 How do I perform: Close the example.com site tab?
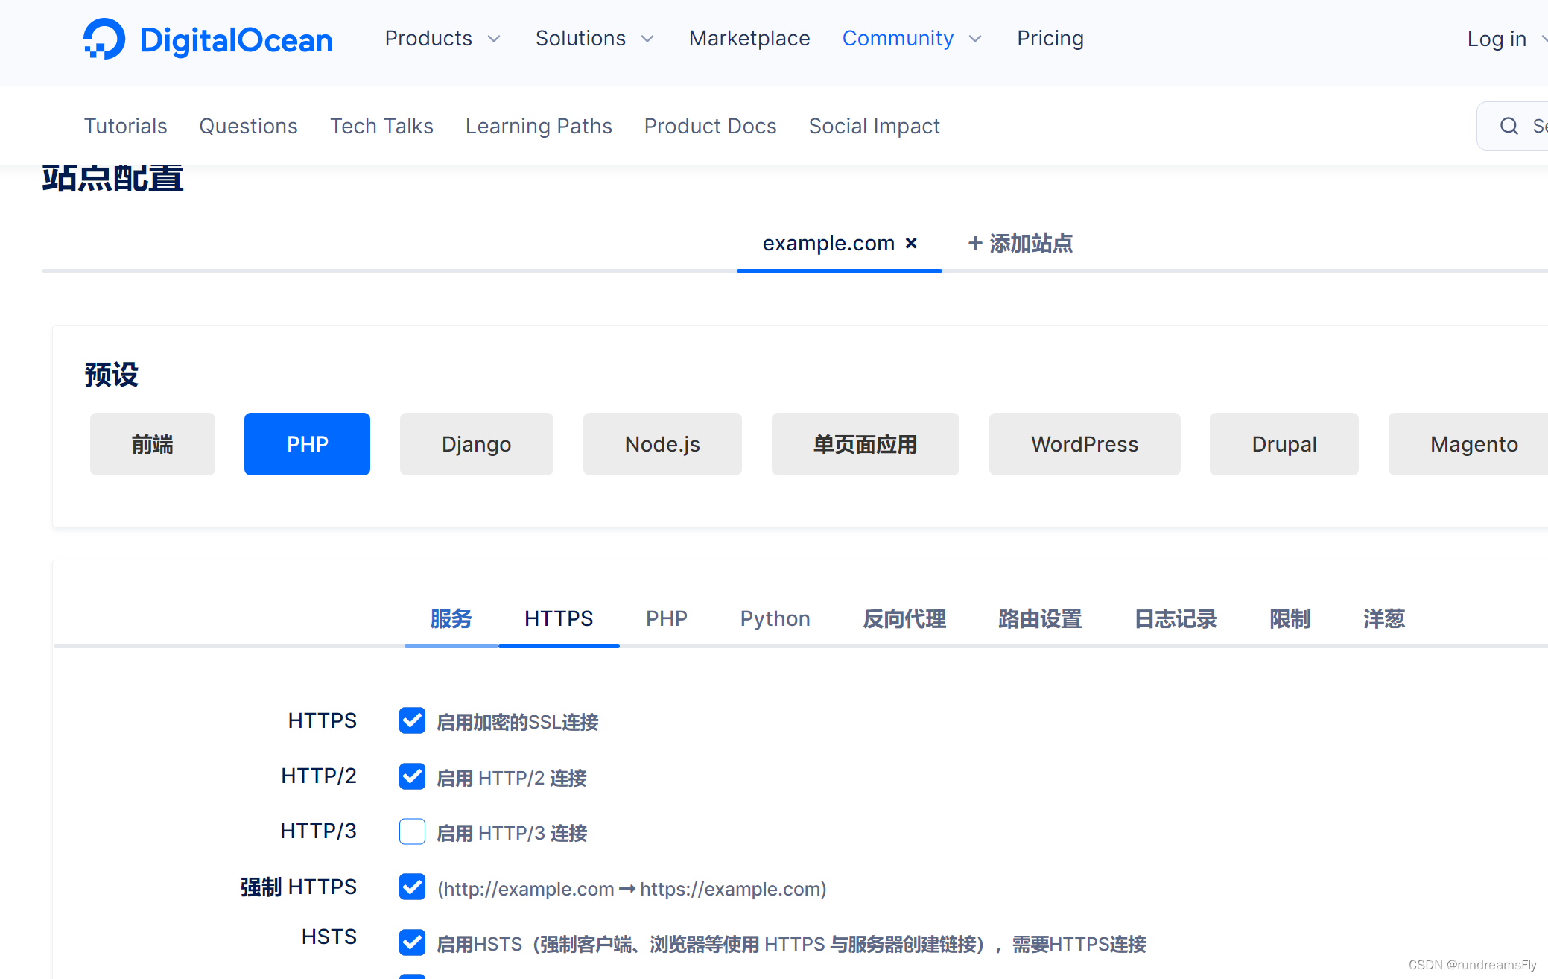[x=911, y=243]
